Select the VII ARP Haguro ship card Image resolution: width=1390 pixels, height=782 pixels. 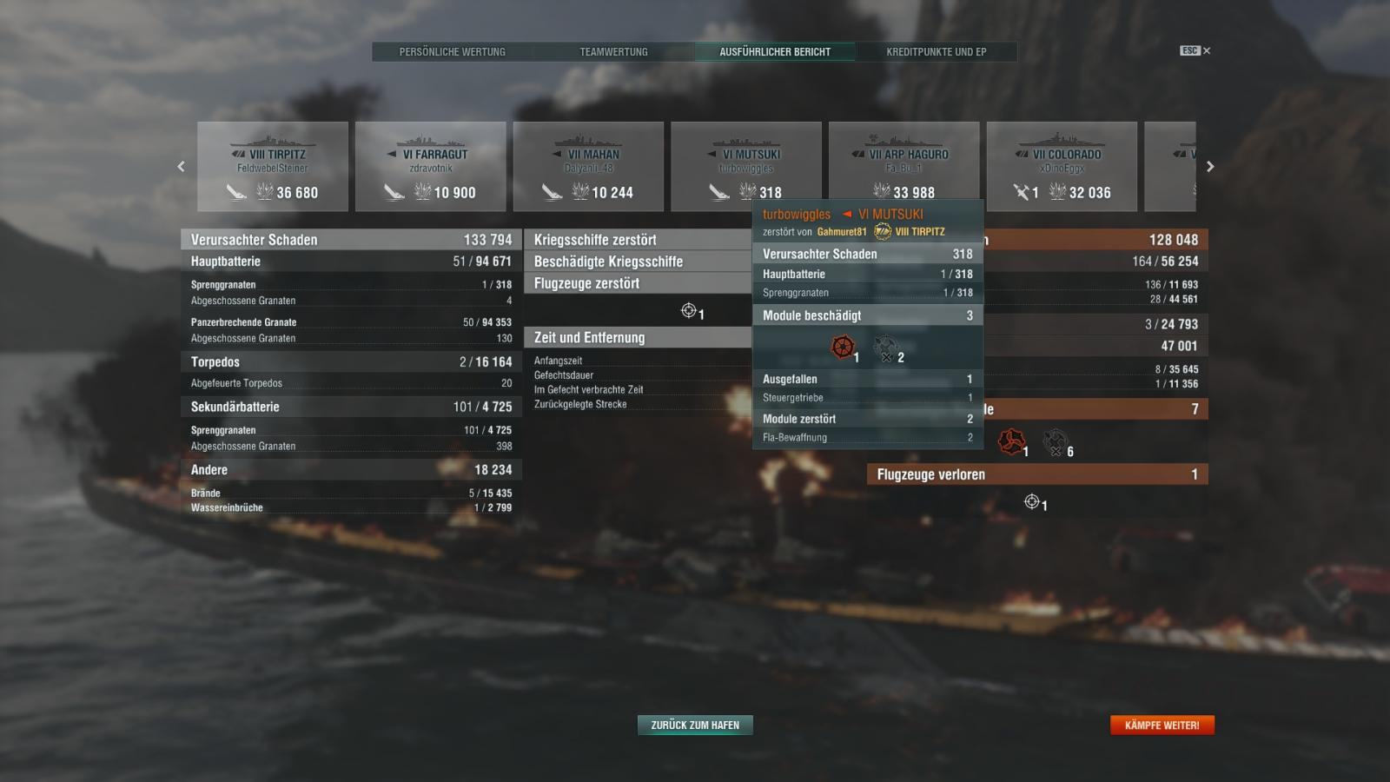[x=904, y=167]
